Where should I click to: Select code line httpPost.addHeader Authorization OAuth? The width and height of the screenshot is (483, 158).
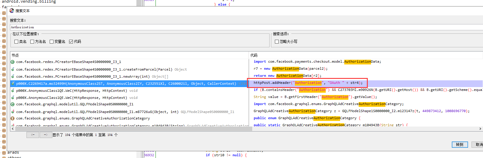pyautogui.click(x=308, y=83)
